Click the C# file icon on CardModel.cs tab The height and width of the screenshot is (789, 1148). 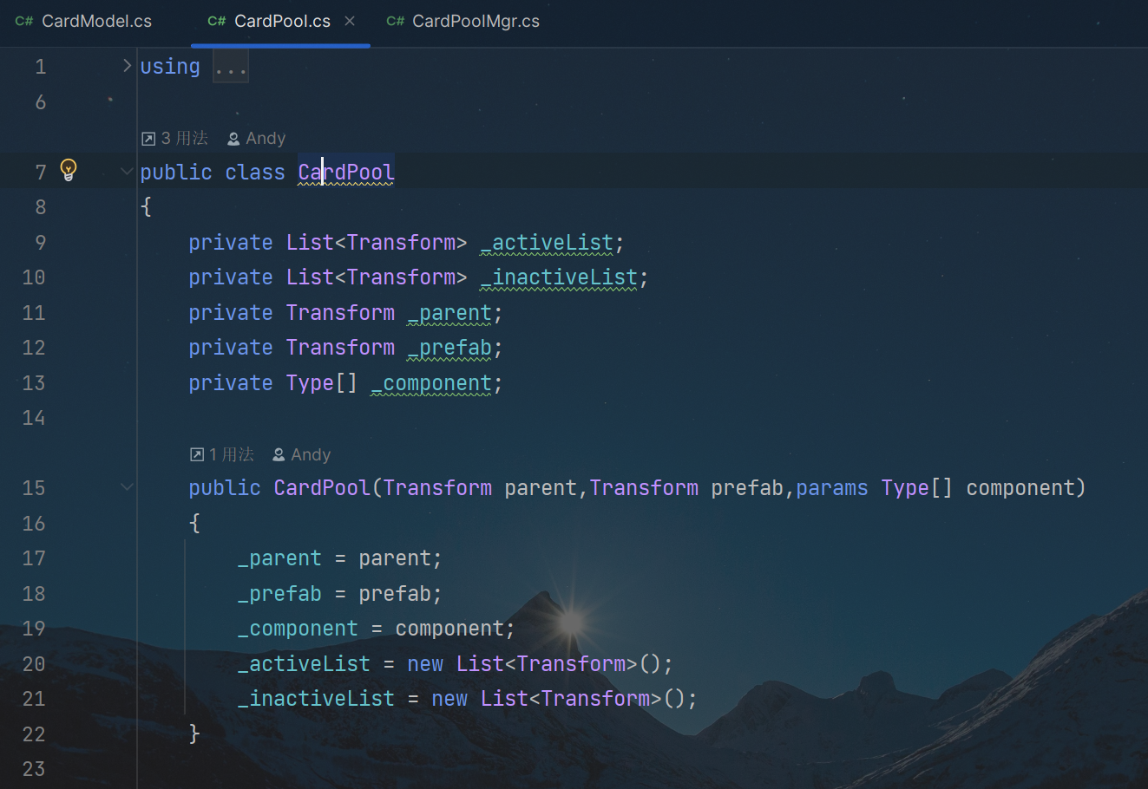(x=24, y=22)
